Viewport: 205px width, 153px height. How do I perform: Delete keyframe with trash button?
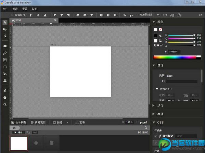[52, 143]
